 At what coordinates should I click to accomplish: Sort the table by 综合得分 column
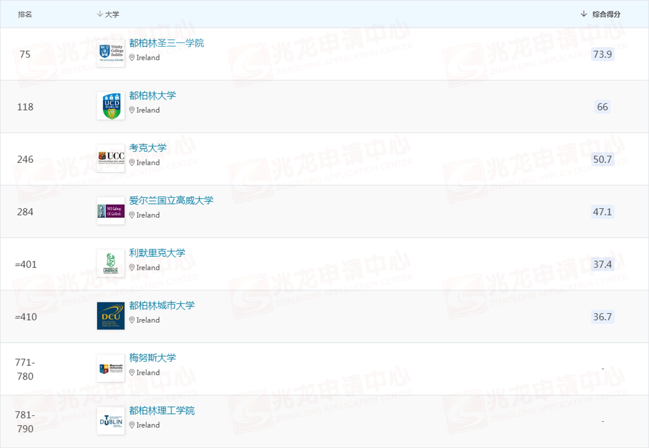point(601,14)
